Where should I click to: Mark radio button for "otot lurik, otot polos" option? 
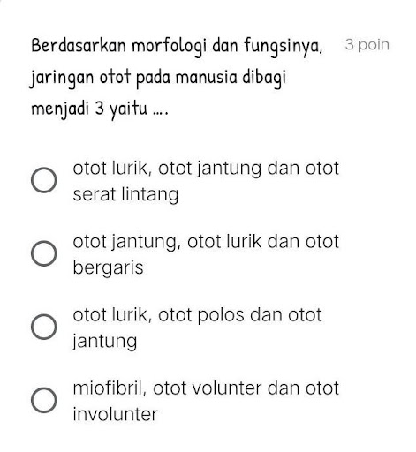point(44,327)
